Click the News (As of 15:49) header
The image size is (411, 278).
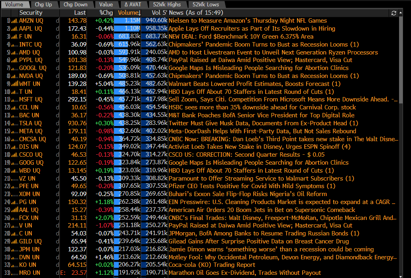pyautogui.click(x=196, y=13)
